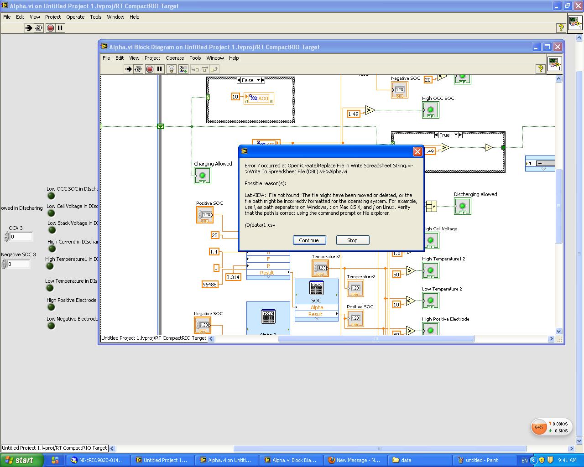Image resolution: width=584 pixels, height=467 pixels.
Task: Go to previous case on False structure
Action: pyautogui.click(x=239, y=80)
